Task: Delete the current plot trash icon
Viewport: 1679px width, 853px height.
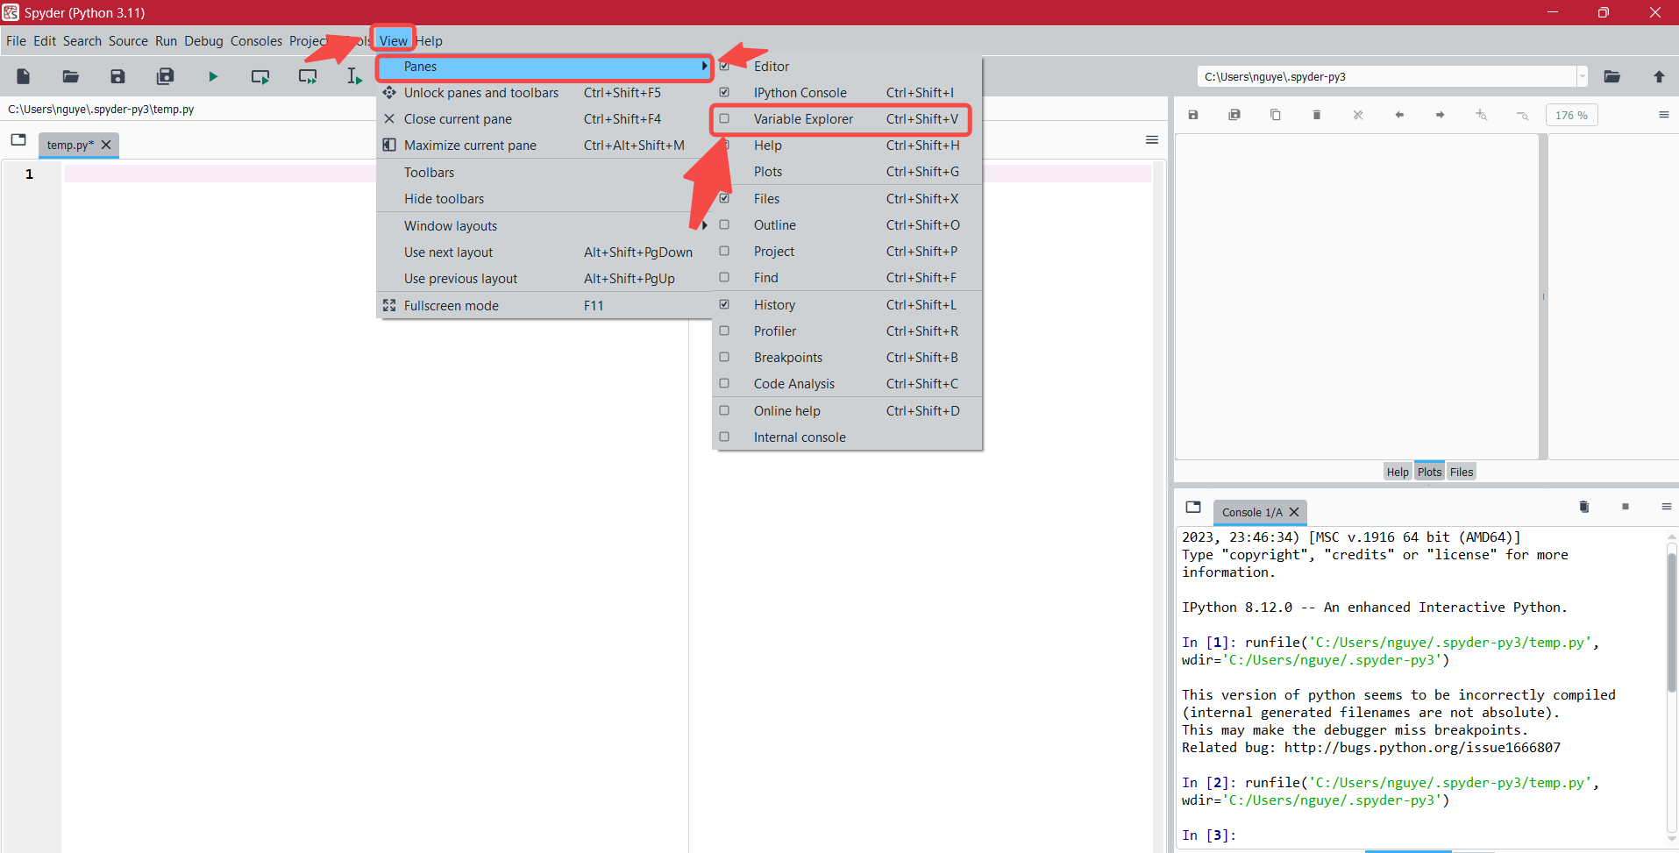Action: [1317, 115]
